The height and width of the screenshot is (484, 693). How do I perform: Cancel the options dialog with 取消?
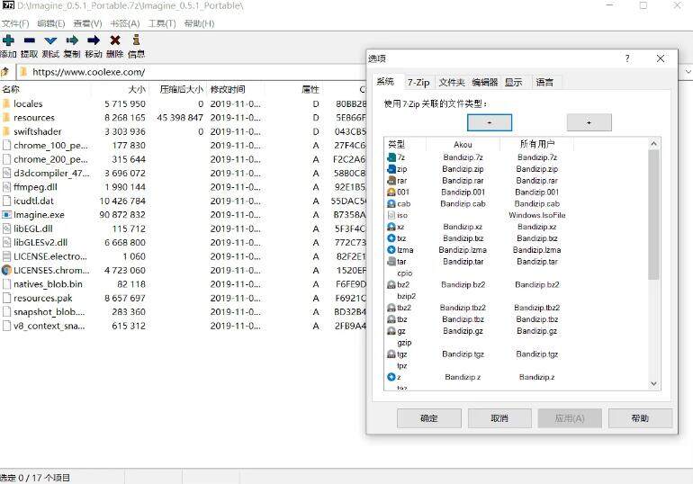(x=499, y=418)
